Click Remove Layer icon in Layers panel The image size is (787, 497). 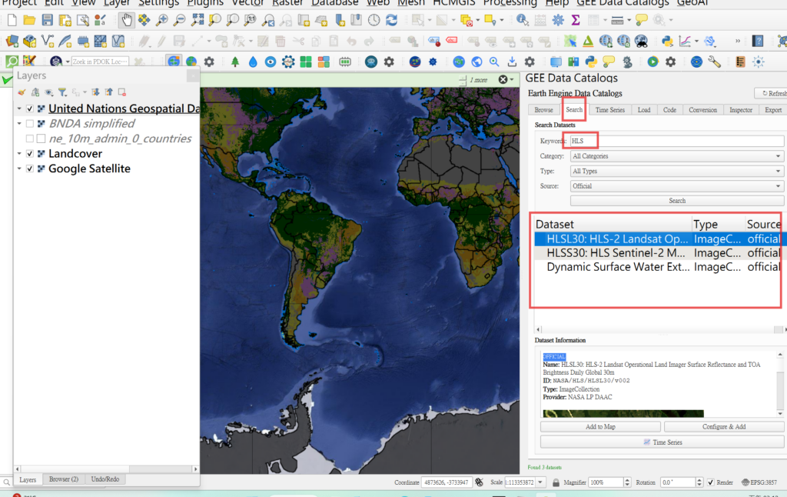point(121,92)
